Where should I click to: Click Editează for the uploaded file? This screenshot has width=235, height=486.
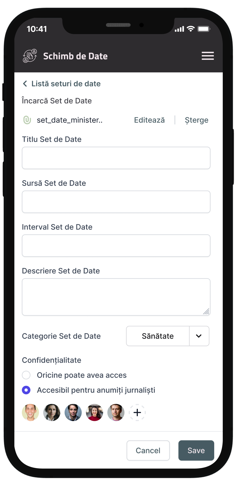tap(149, 120)
